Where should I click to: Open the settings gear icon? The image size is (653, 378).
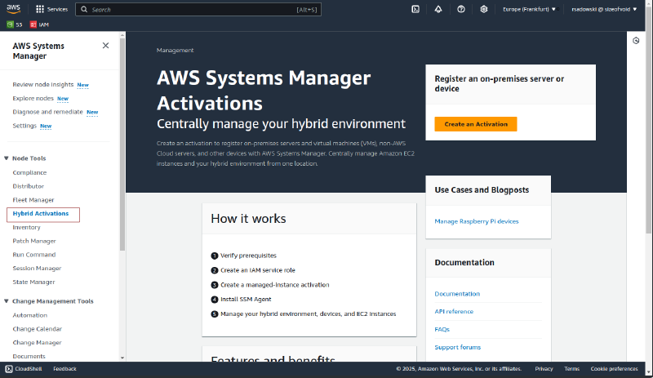(x=484, y=9)
